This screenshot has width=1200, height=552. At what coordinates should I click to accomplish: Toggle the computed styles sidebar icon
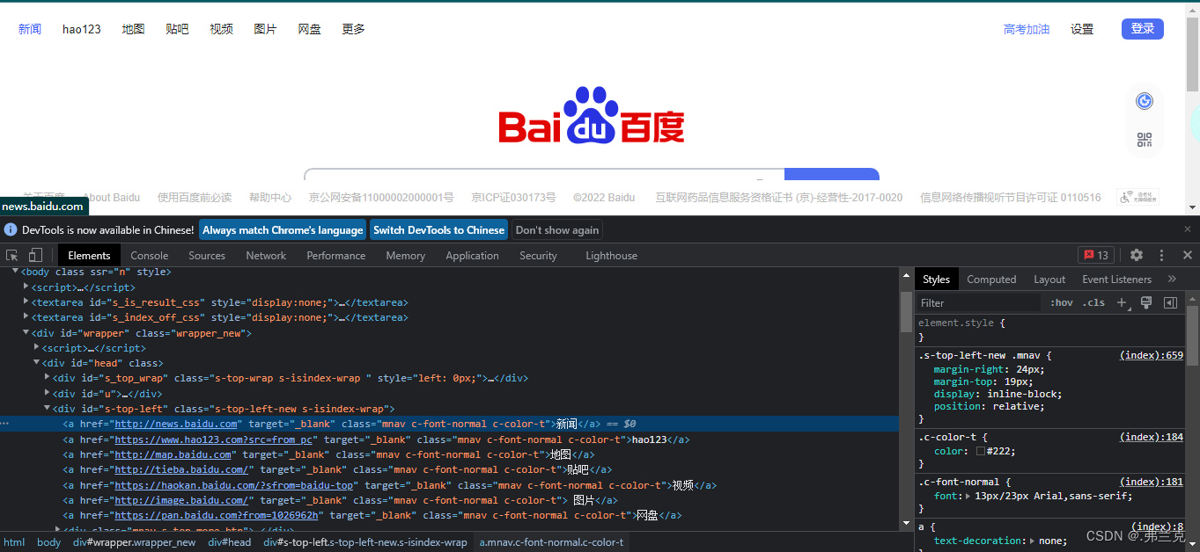pos(1170,302)
